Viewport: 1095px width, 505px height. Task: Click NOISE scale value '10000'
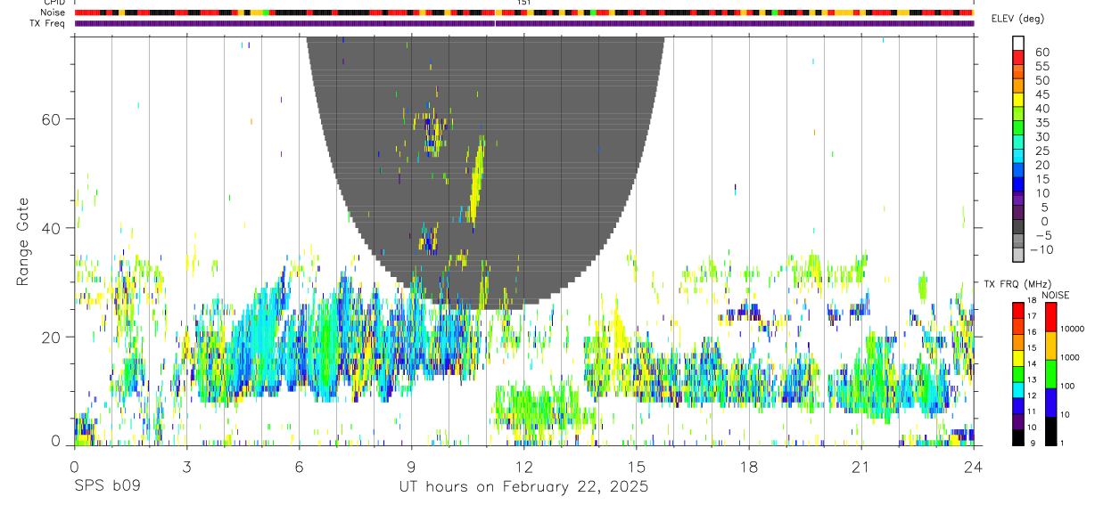[1072, 329]
